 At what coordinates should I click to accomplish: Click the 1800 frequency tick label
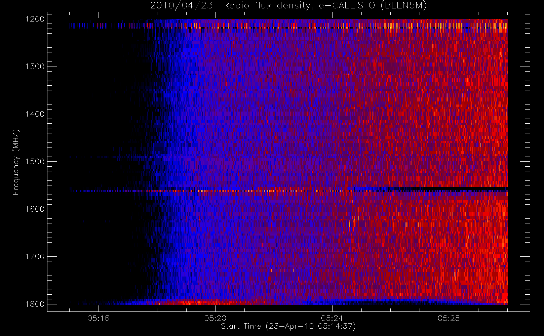35,304
